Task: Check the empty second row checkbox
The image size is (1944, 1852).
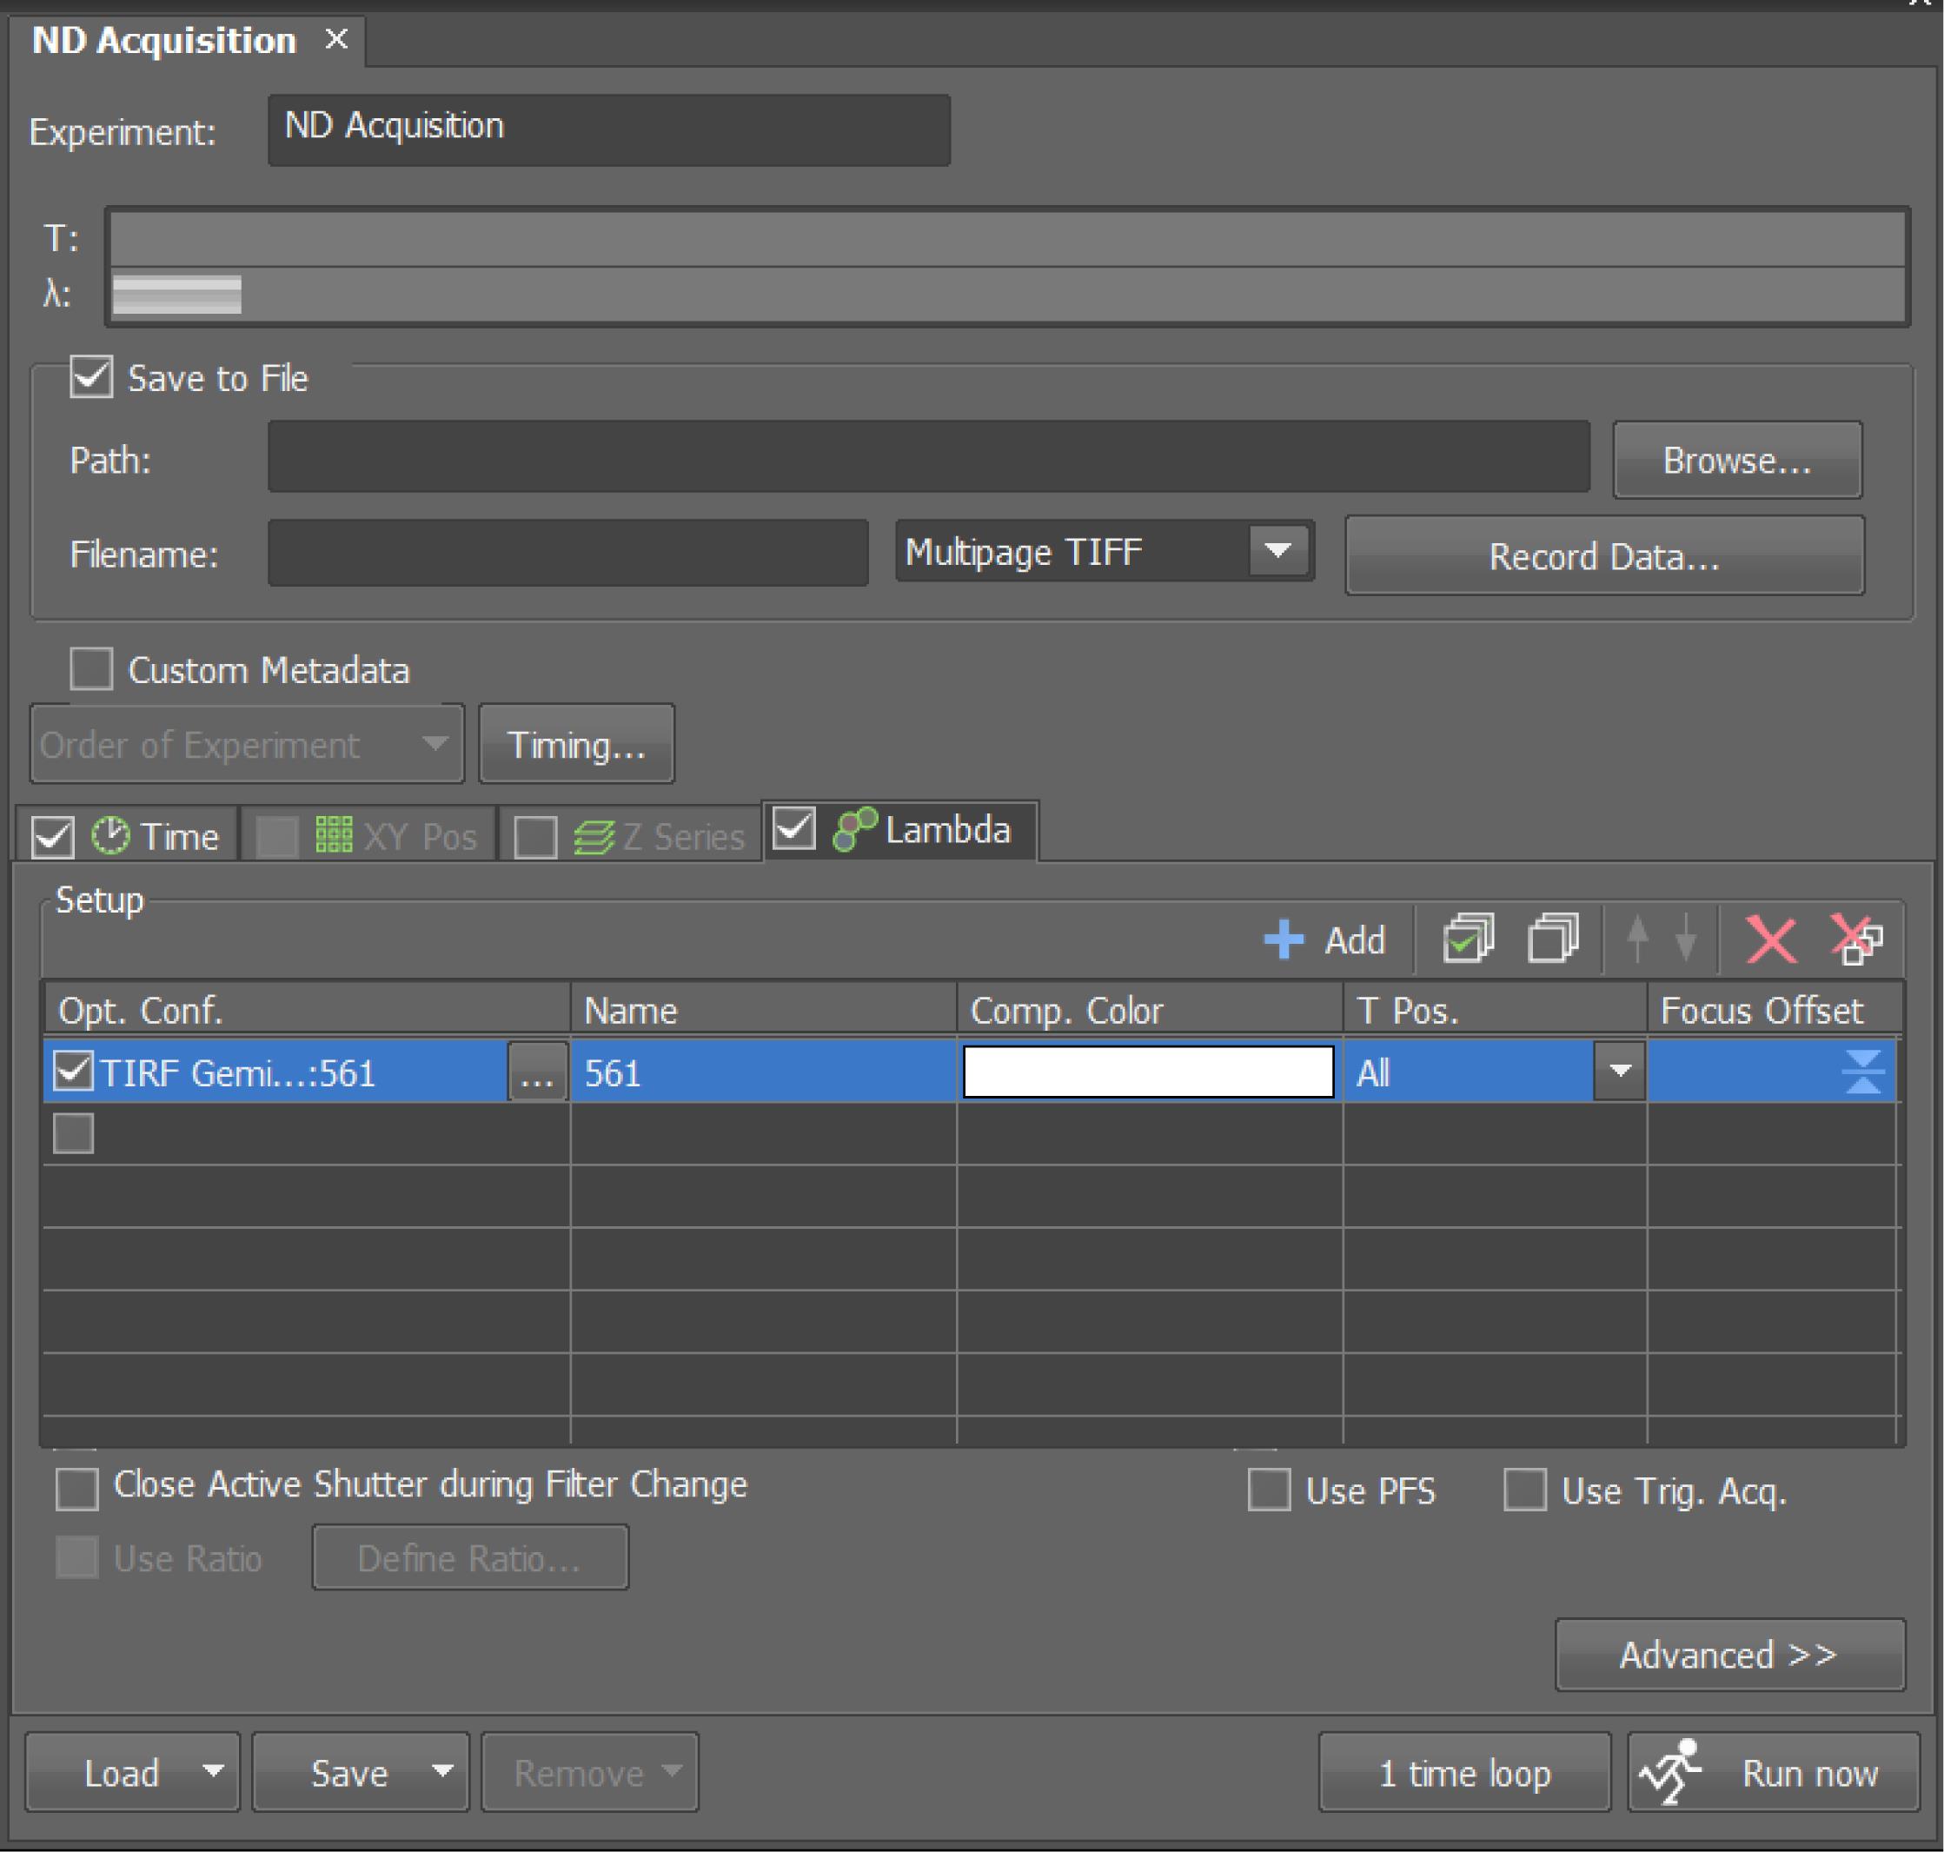Action: (73, 1133)
